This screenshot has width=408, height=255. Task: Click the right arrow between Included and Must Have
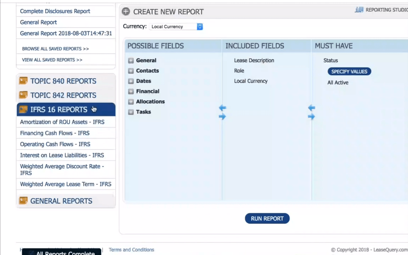(311, 117)
